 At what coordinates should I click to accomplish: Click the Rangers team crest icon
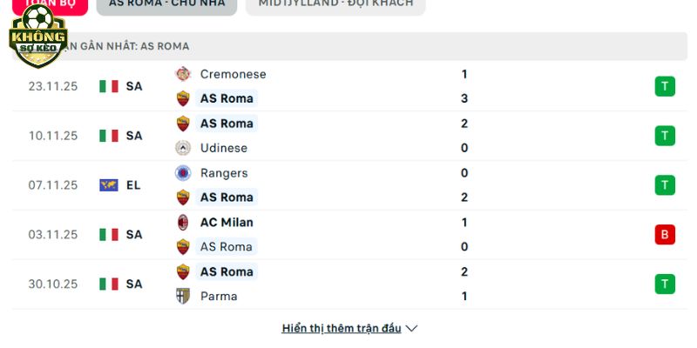point(183,173)
